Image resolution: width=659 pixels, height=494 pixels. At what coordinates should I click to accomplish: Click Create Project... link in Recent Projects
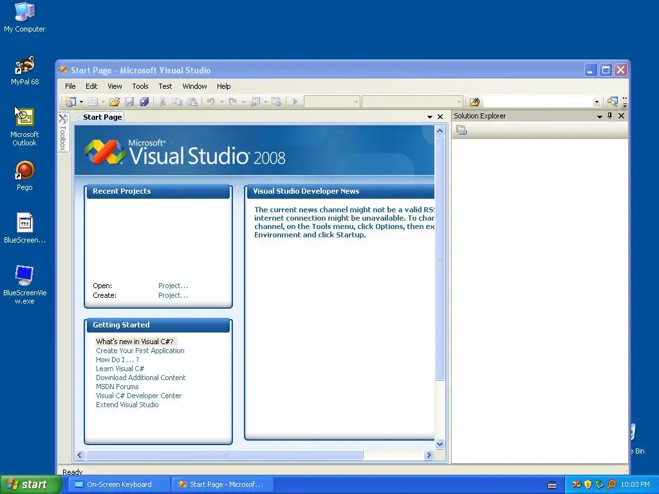[172, 295]
